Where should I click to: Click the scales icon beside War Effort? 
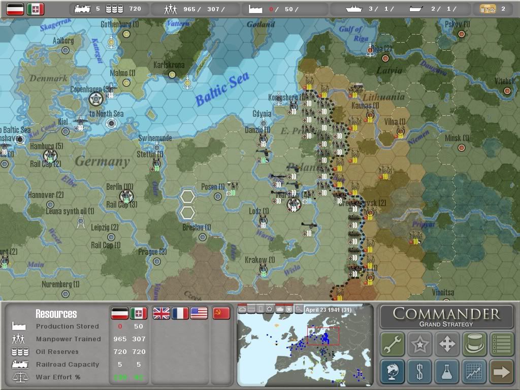pyautogui.click(x=20, y=377)
